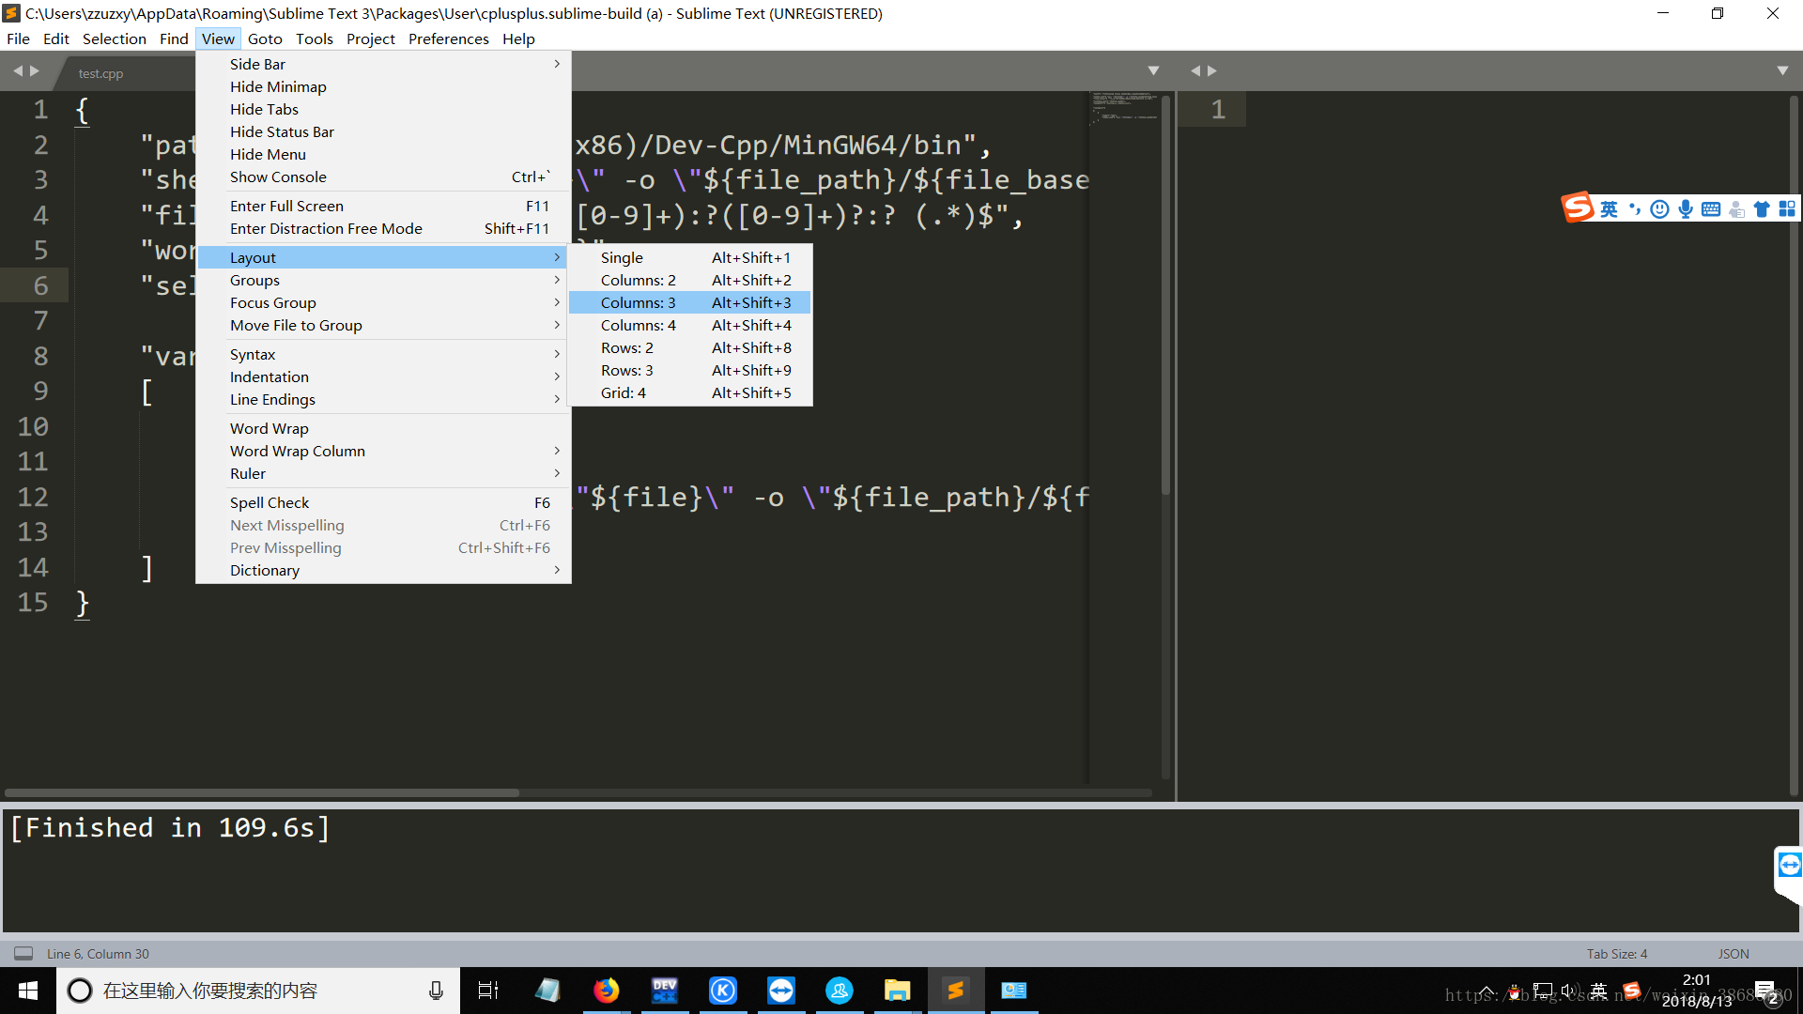Click JSON syntax selector in status bar
This screenshot has width=1803, height=1014.
(x=1734, y=953)
